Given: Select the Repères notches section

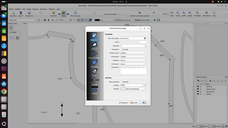Looking at the screenshot, I should coord(94,90).
